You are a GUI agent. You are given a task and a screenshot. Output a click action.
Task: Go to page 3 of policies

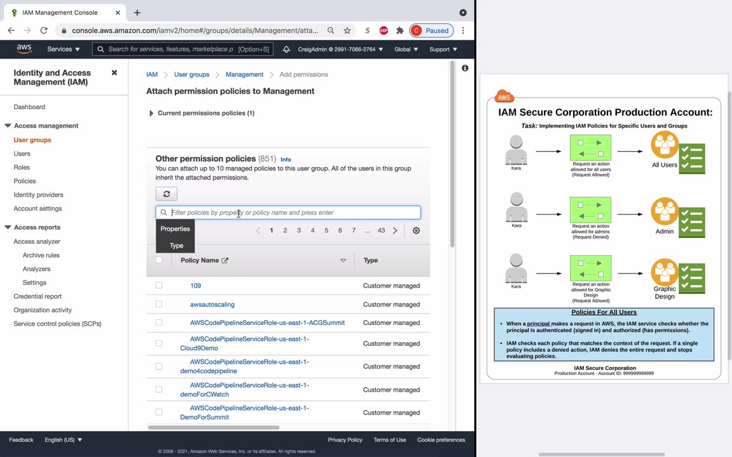pos(299,230)
